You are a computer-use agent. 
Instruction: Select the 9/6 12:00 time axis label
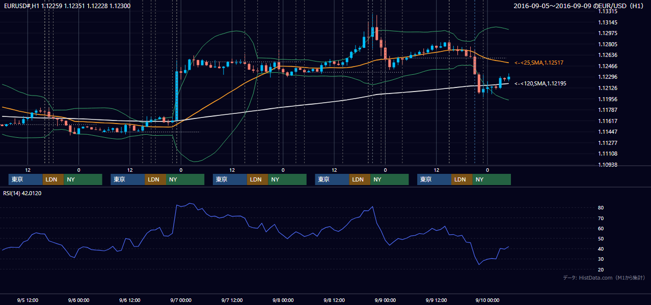(130, 300)
